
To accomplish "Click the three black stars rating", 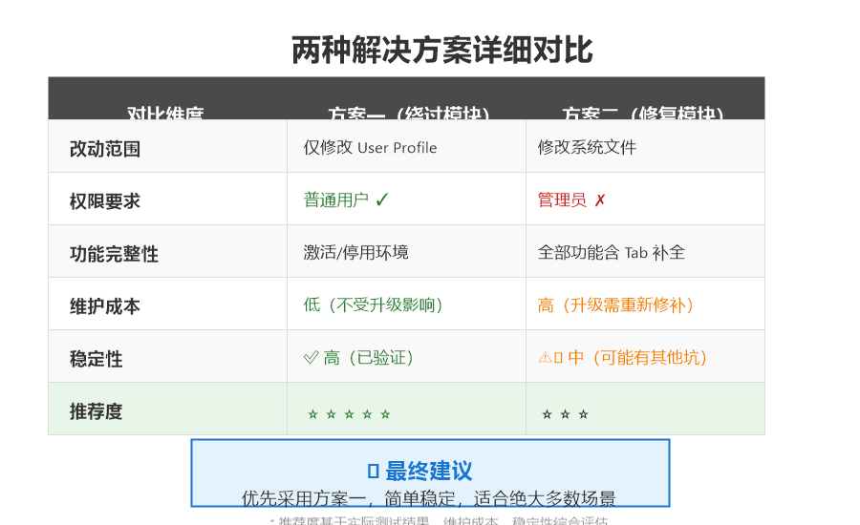I will pyautogui.click(x=565, y=414).
